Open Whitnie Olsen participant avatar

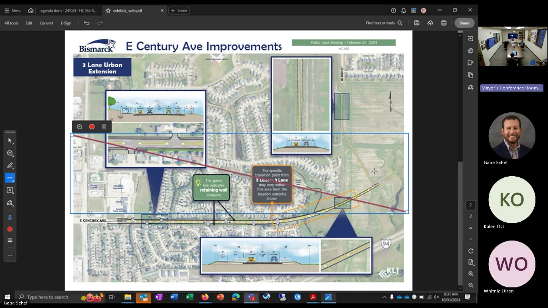pyautogui.click(x=512, y=264)
